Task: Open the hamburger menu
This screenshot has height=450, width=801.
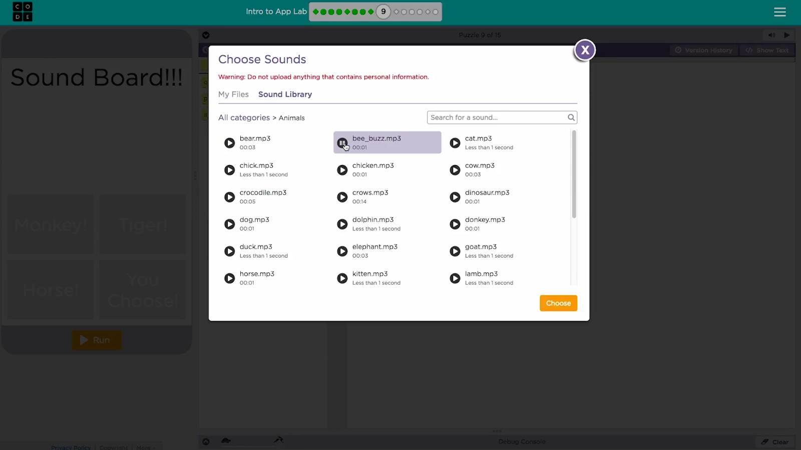Action: click(779, 12)
